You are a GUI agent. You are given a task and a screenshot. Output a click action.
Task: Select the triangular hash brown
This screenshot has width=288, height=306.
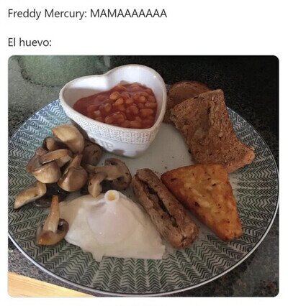[x=204, y=200]
